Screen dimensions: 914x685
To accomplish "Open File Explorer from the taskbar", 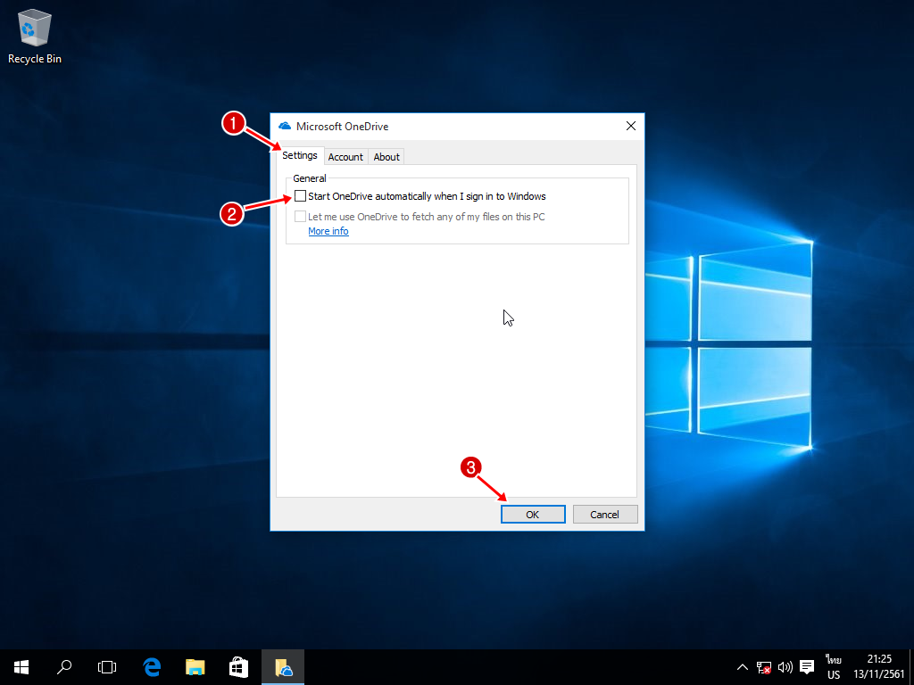I will [x=195, y=666].
